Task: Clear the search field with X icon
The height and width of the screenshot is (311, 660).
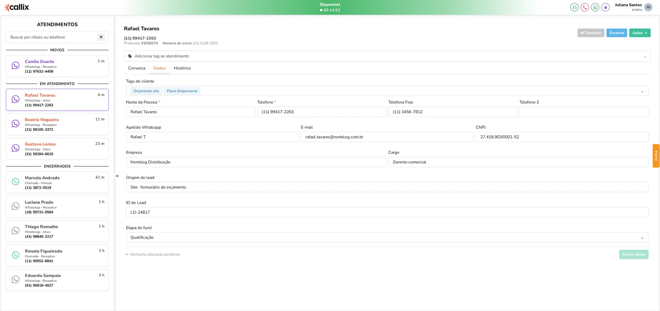Action: [101, 37]
